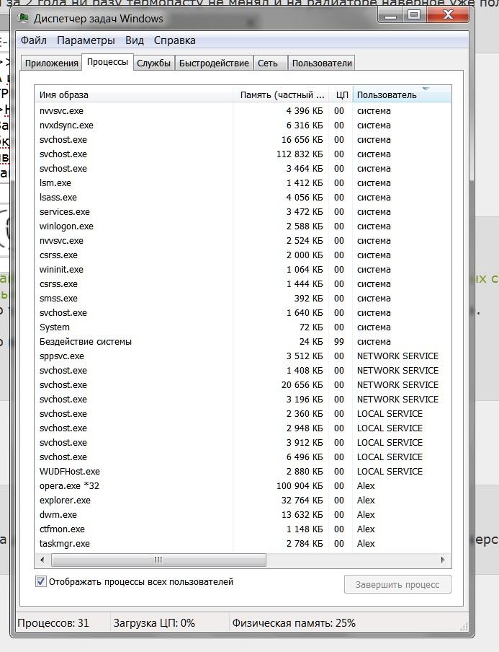Image resolution: width=499 pixels, height=652 pixels.
Task: Click the 100 904 КБ memory value
Action: point(300,485)
